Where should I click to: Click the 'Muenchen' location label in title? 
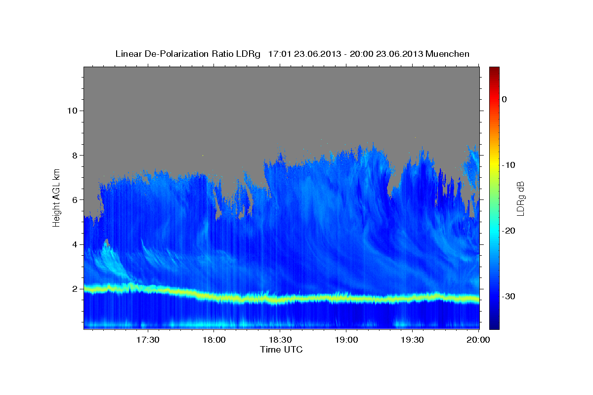[448, 54]
